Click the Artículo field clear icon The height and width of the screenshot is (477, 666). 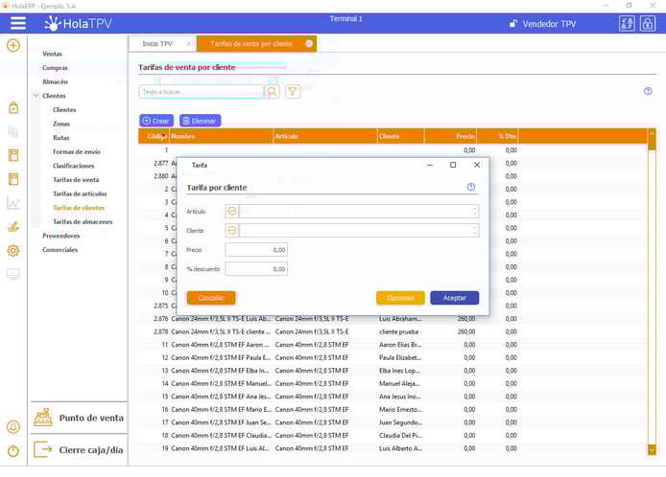click(x=232, y=211)
